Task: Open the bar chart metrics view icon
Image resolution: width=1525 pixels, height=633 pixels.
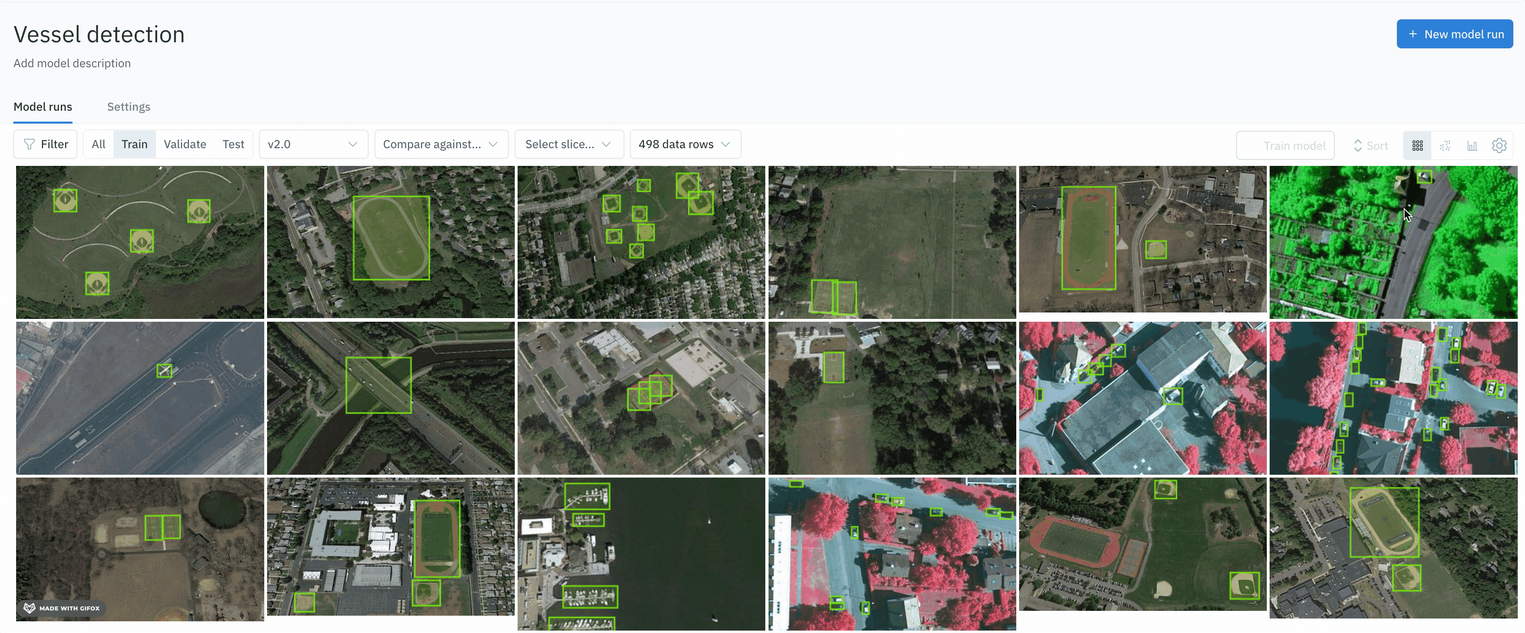Action: [x=1472, y=145]
